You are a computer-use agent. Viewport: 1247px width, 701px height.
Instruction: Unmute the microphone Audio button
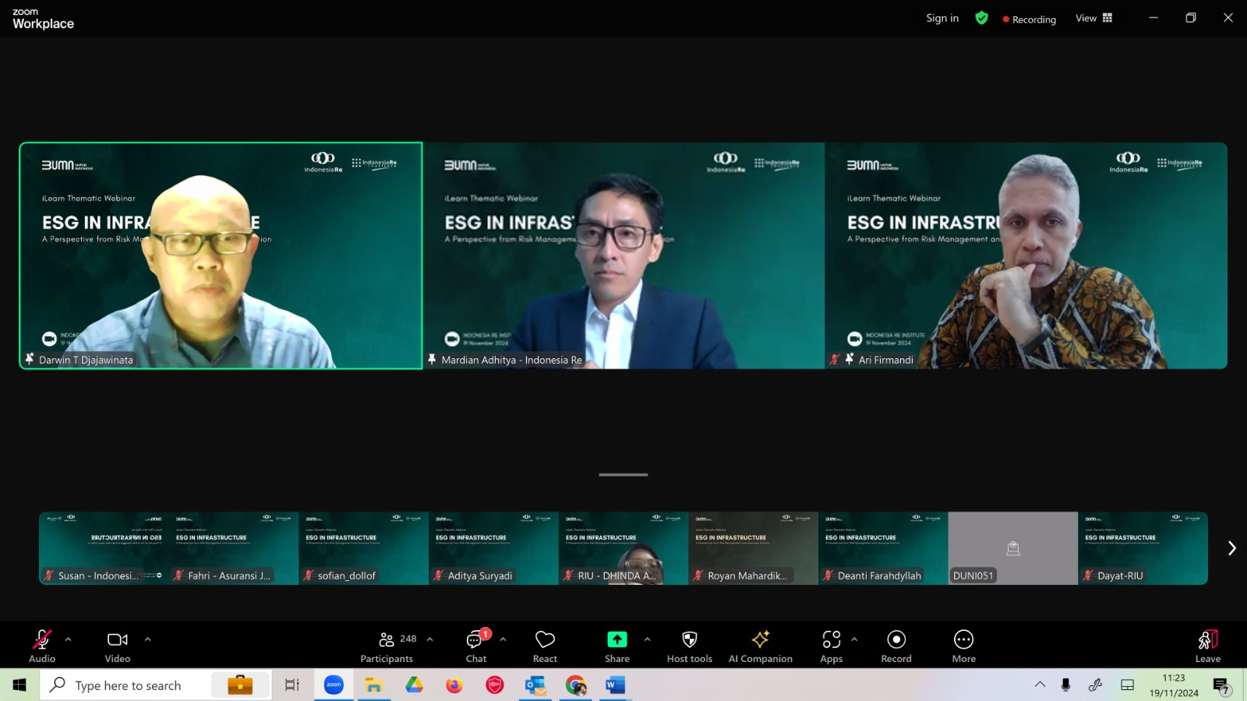coord(42,646)
